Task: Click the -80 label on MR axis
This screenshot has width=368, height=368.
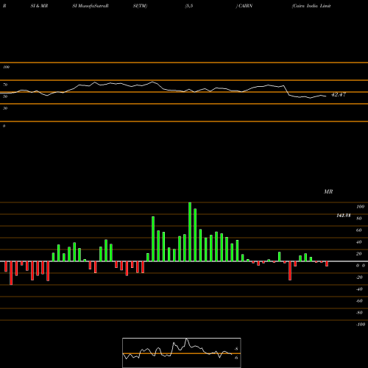Action: tap(359, 313)
